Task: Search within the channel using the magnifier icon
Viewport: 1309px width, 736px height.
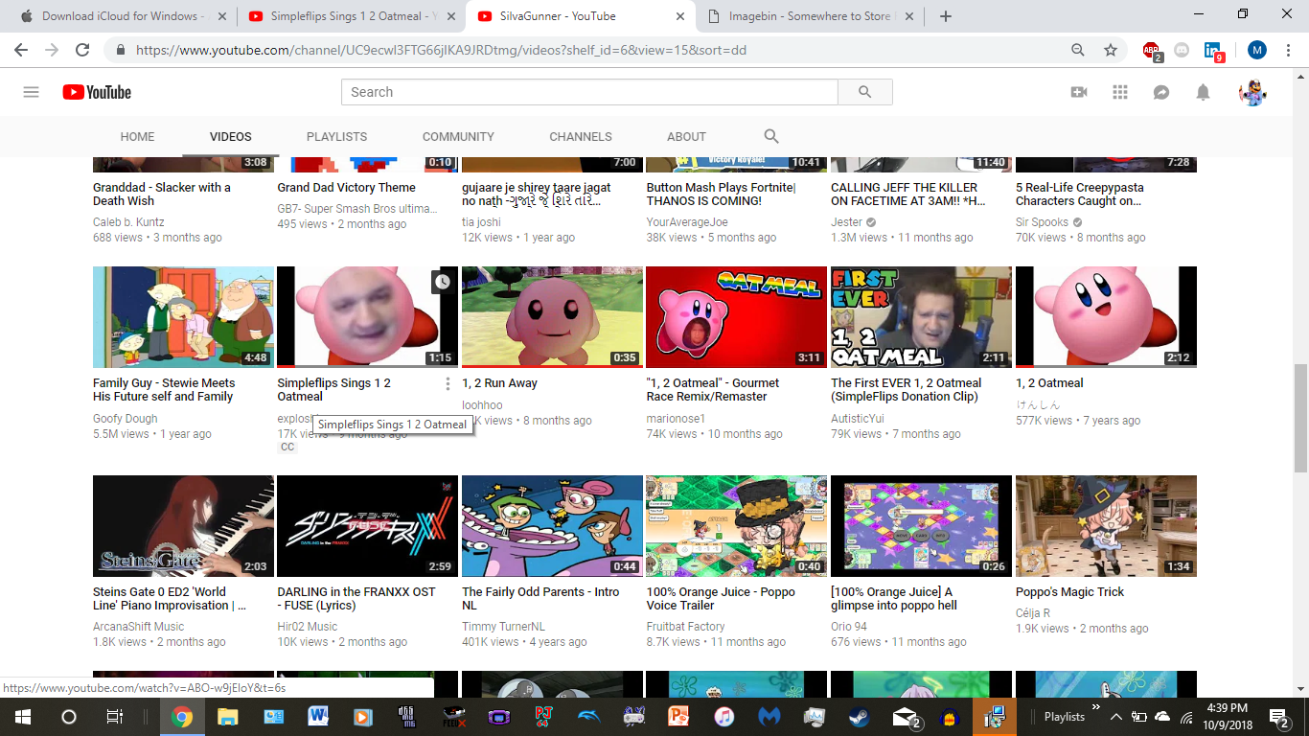Action: point(771,136)
